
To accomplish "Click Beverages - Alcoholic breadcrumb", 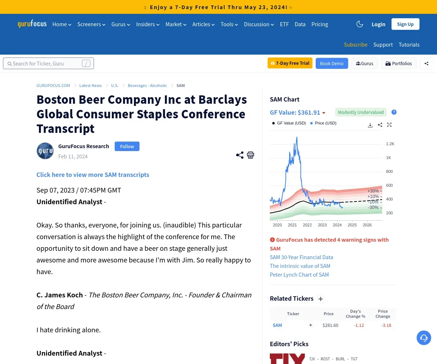I will coord(147,86).
